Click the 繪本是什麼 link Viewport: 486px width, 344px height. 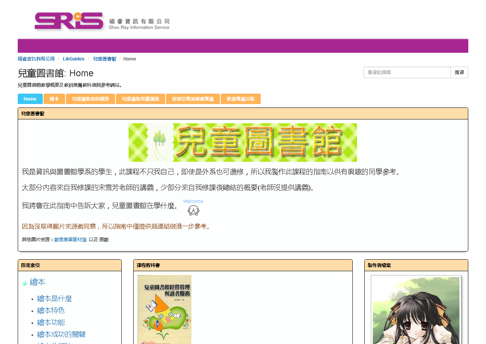pyautogui.click(x=54, y=299)
